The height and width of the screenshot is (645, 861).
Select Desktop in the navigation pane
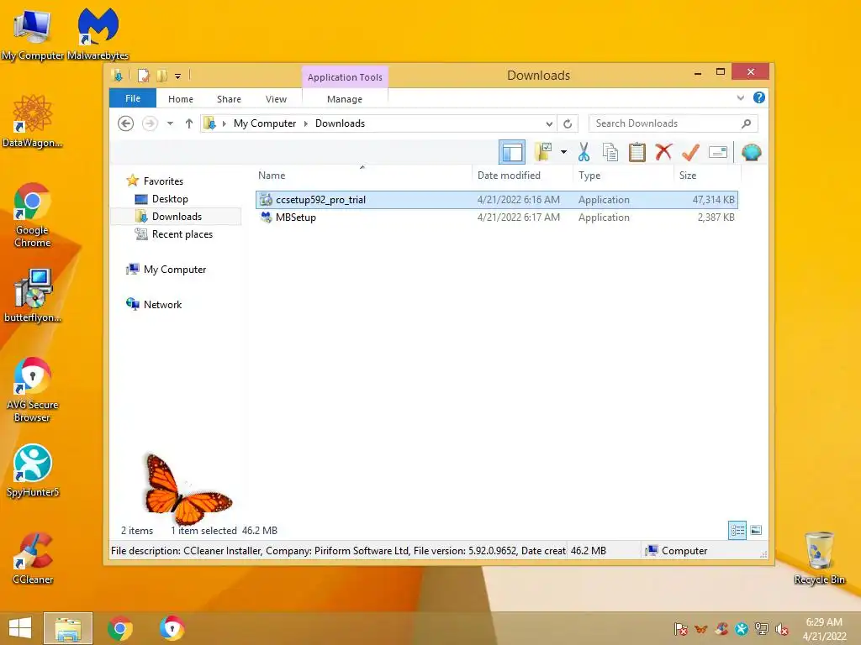170,199
